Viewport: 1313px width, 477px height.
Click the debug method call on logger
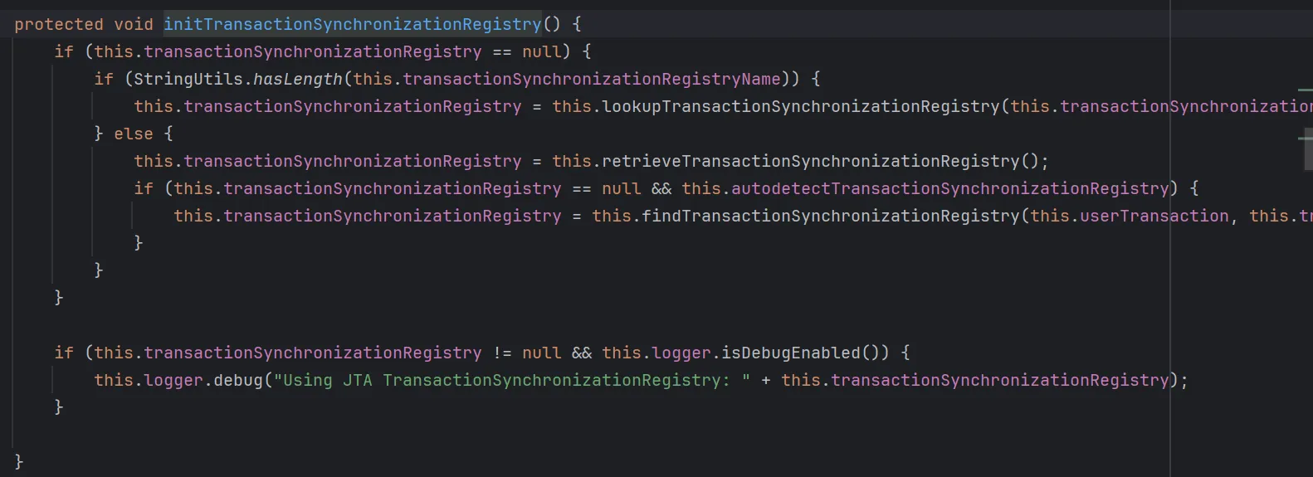[238, 380]
